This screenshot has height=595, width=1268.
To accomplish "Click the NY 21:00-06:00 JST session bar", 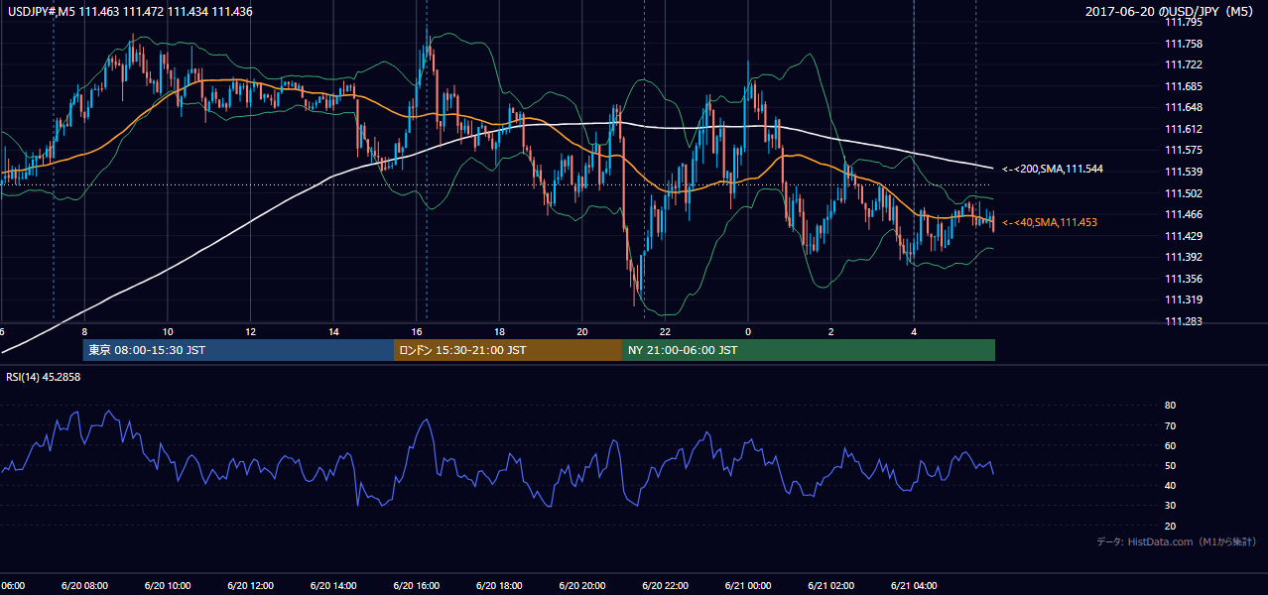I will pos(809,350).
